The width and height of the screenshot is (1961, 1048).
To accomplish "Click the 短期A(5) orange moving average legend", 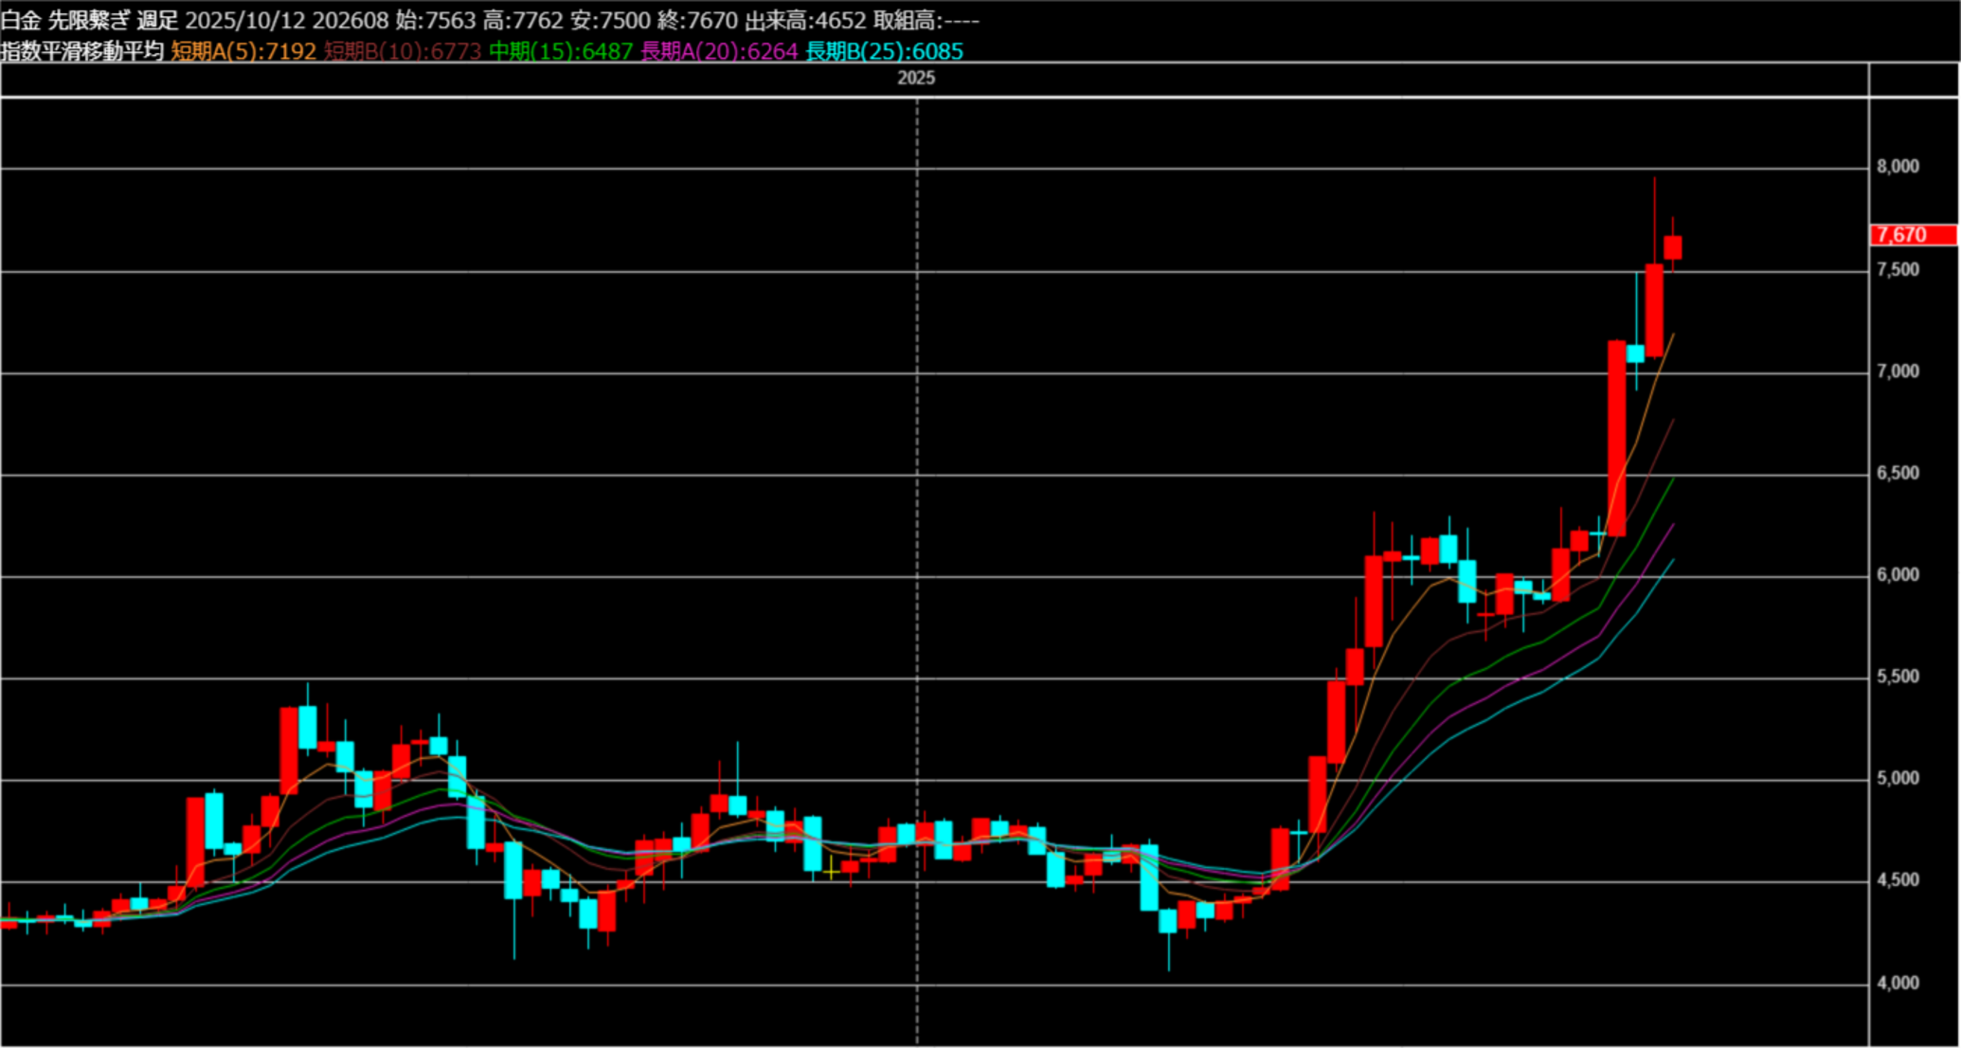I will (x=243, y=51).
